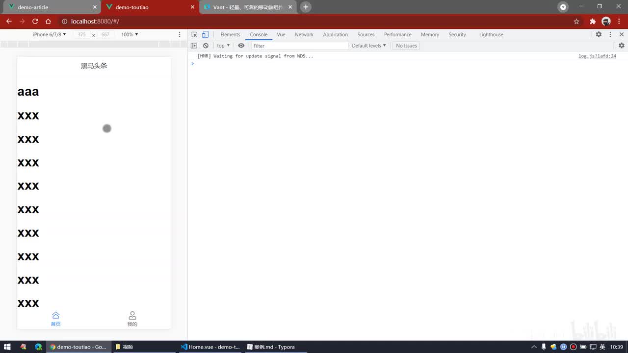Open console settings gear

coord(622,46)
